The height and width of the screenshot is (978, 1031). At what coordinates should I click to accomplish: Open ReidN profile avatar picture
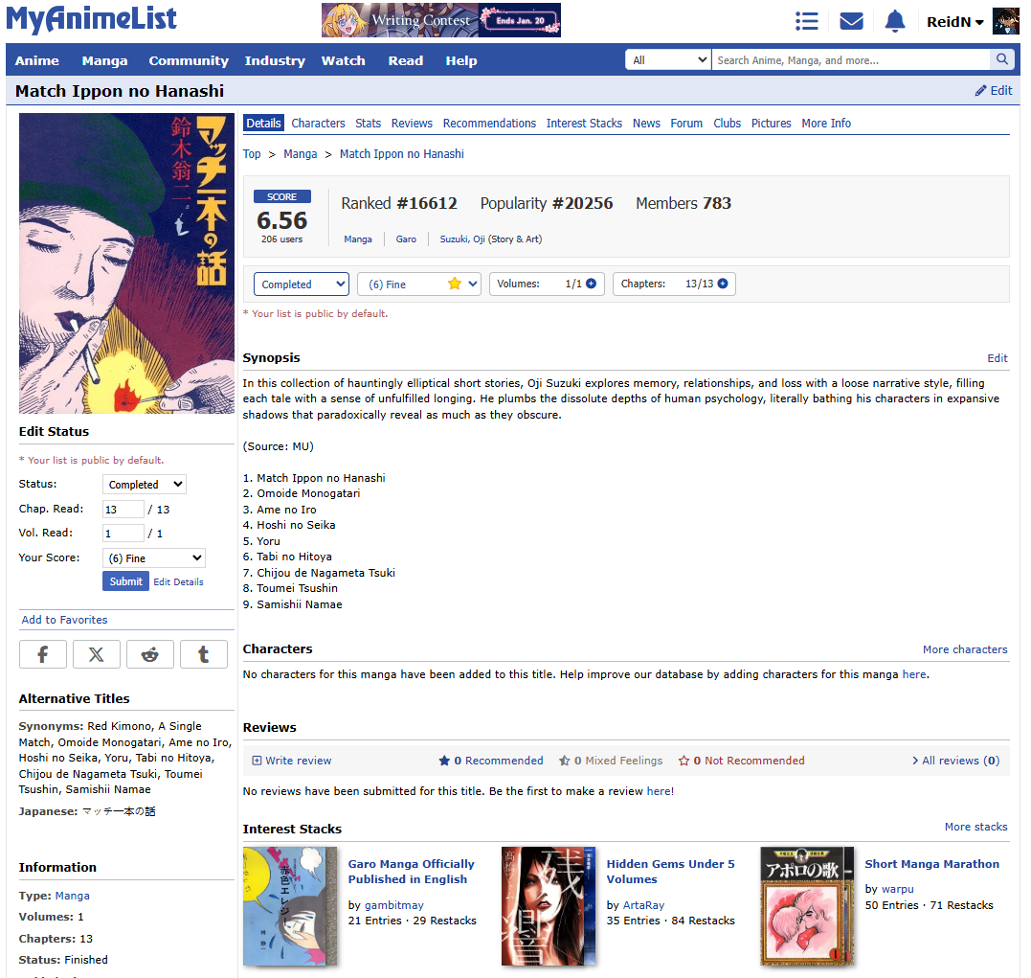(x=1005, y=21)
